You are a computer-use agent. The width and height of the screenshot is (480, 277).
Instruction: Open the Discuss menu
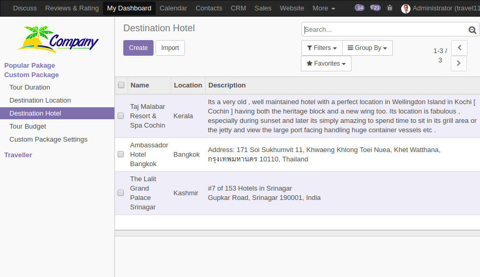pos(25,8)
